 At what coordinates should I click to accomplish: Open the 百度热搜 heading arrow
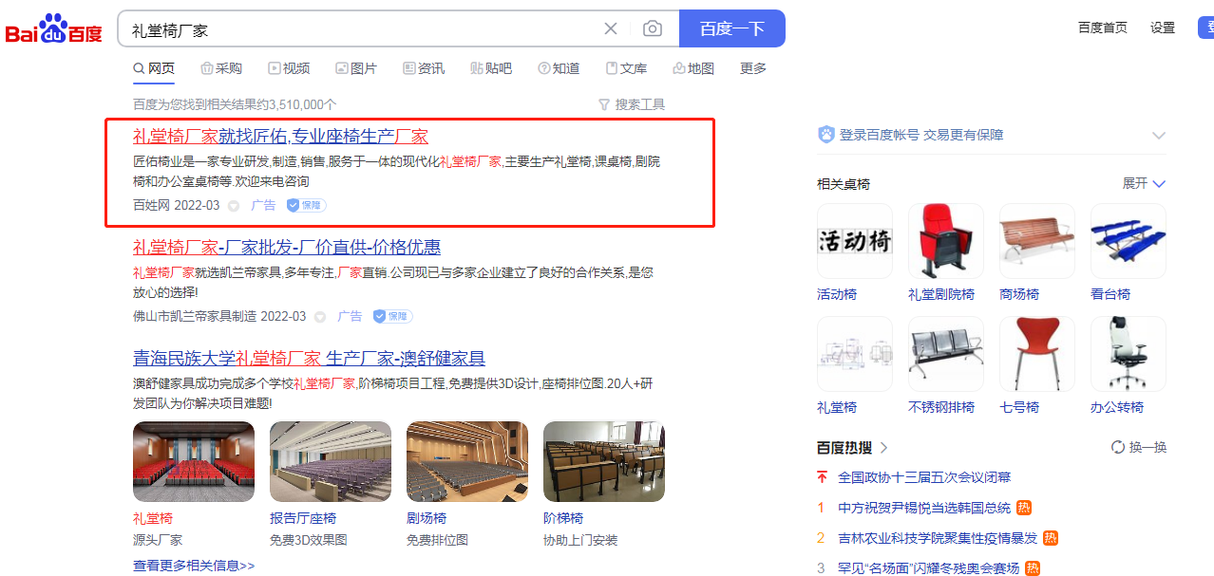(883, 447)
